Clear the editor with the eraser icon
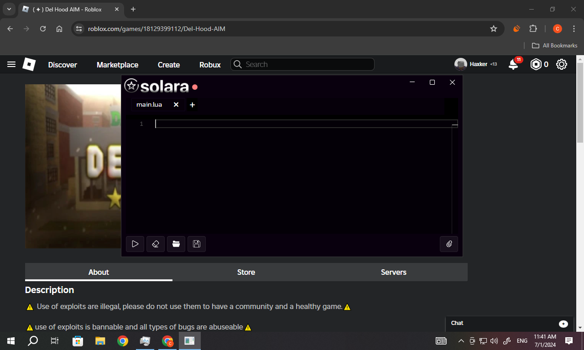The width and height of the screenshot is (584, 350). 156,244
